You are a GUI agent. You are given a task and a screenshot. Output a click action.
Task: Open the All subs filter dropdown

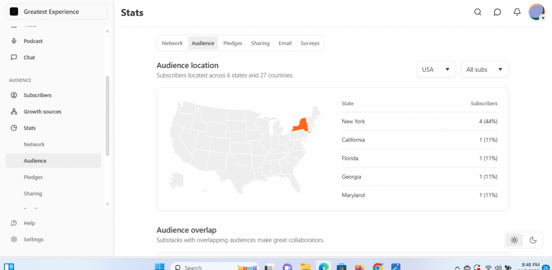[485, 70]
